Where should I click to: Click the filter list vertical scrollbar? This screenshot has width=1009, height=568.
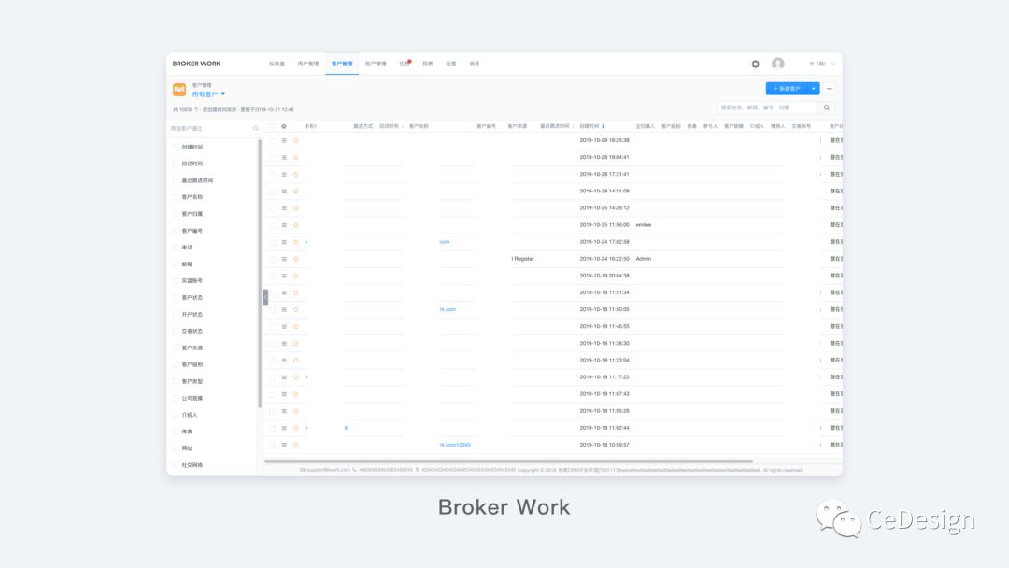[260, 274]
